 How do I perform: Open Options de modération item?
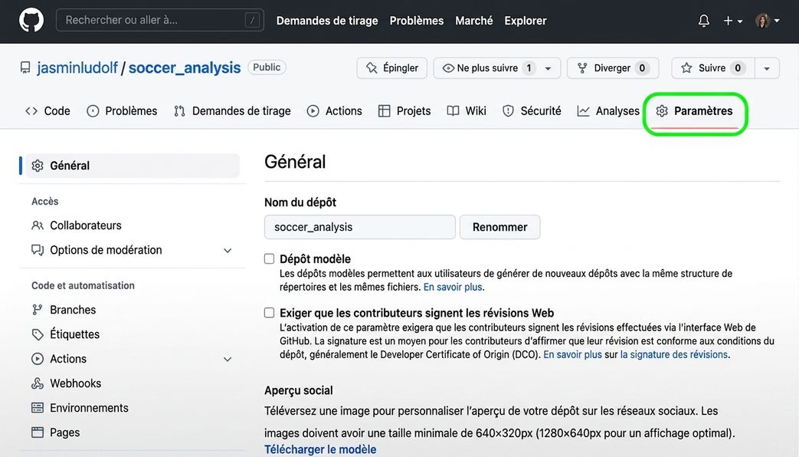coord(106,250)
